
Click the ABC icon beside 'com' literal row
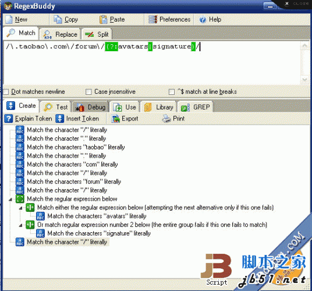pyautogui.click(x=20, y=165)
